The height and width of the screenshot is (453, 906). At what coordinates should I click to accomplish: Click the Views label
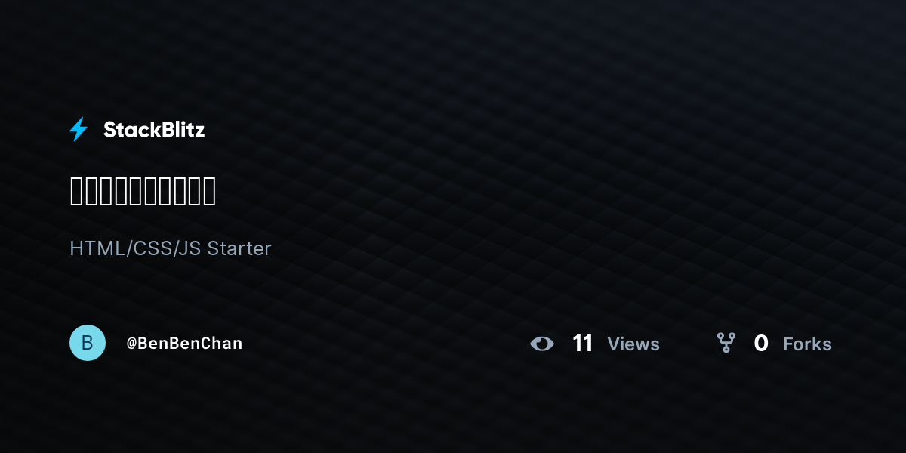pos(633,344)
